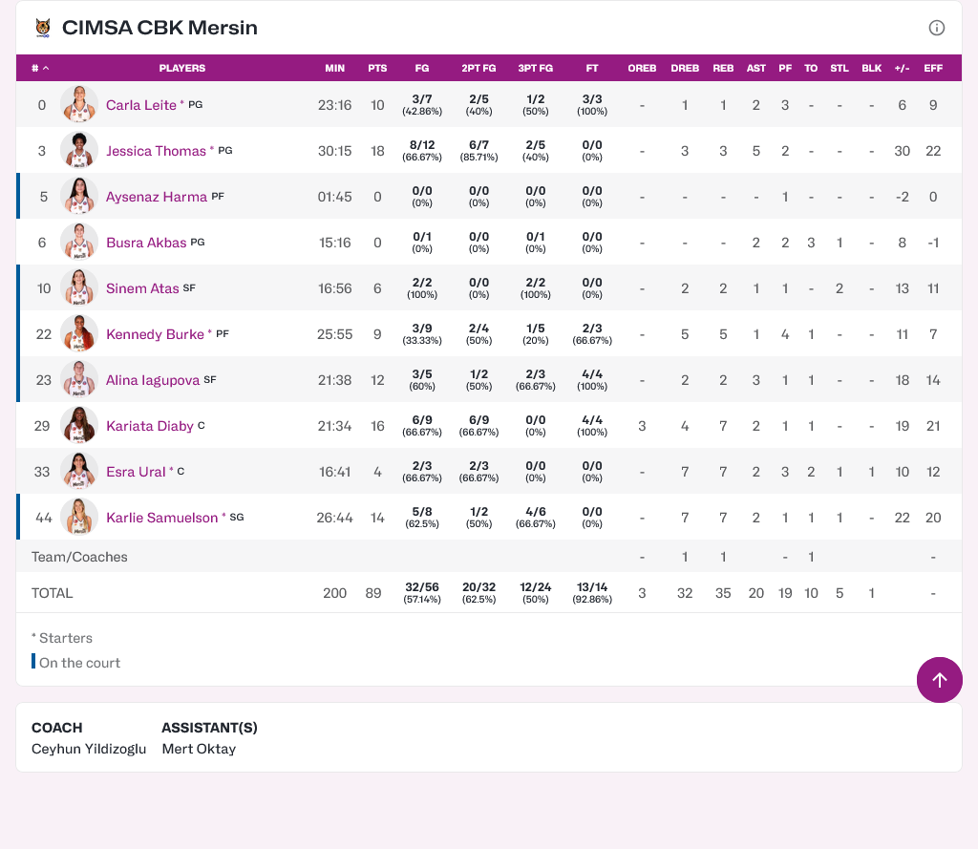Click the '* Starters' legend text
Viewport: 978px width, 849px height.
click(x=62, y=638)
